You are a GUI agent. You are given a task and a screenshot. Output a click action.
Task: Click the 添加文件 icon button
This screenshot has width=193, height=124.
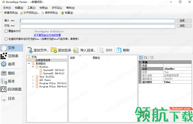pos(30,50)
